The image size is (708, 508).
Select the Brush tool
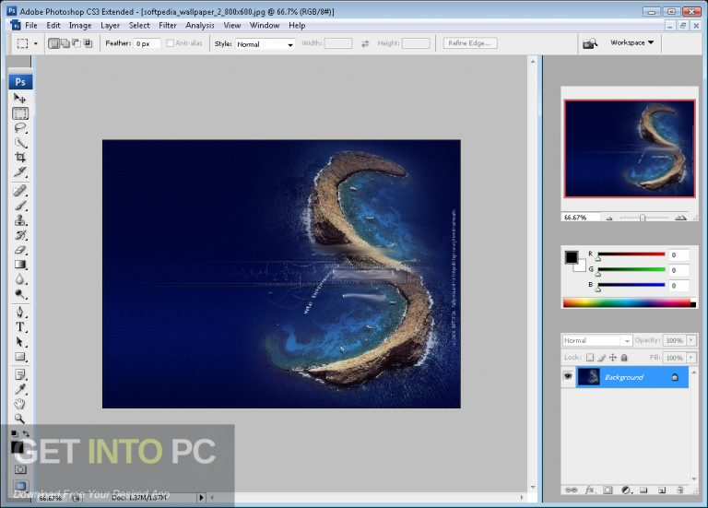(x=20, y=206)
